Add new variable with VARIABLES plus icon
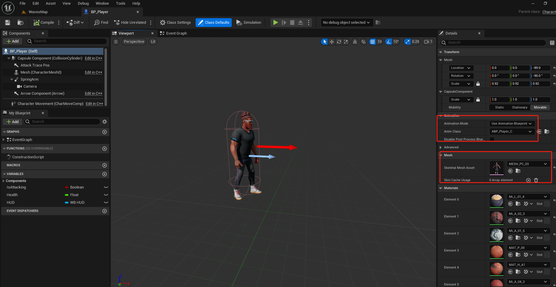 104,174
